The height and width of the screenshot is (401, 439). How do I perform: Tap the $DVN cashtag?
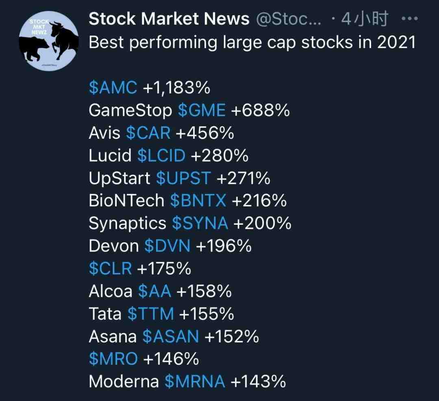pos(167,246)
